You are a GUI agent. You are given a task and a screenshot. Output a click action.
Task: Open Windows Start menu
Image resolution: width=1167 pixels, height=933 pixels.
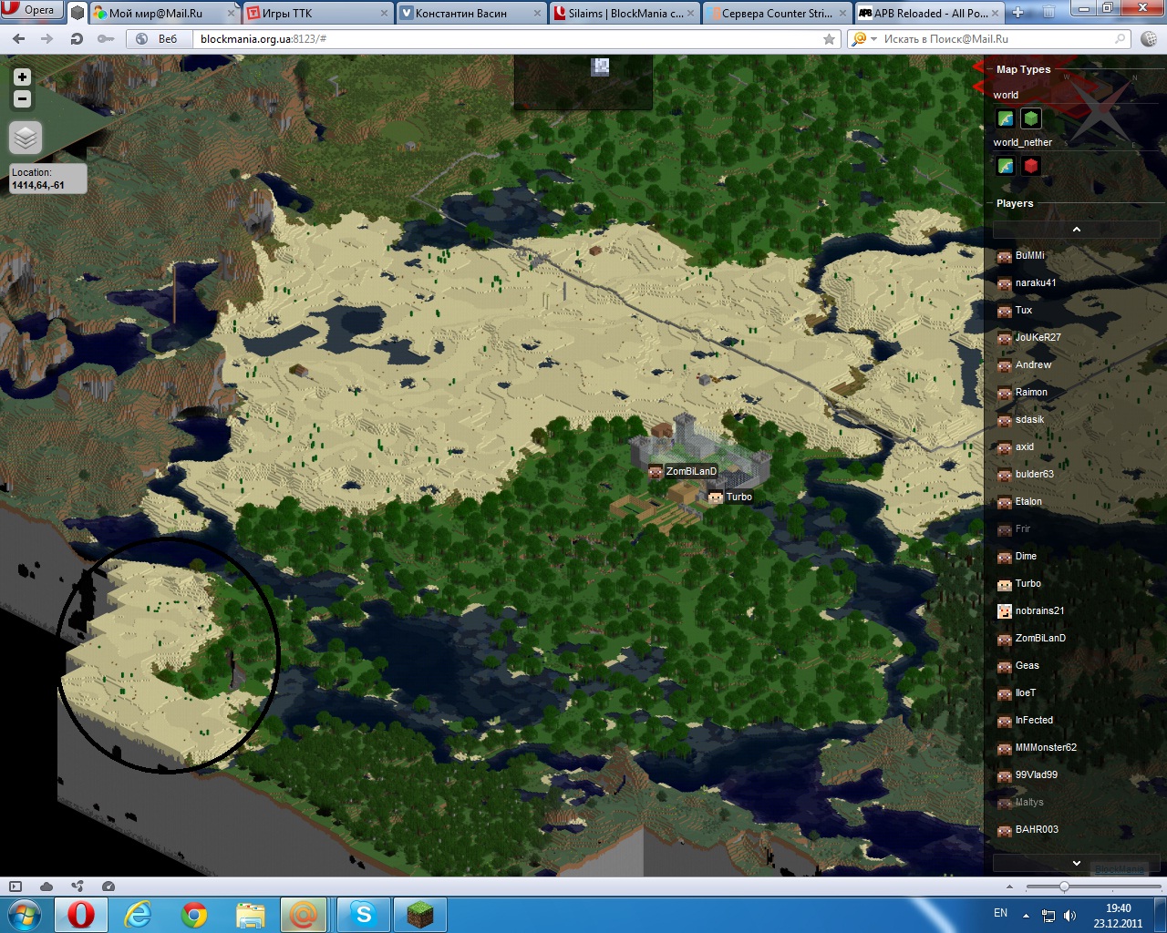25,914
